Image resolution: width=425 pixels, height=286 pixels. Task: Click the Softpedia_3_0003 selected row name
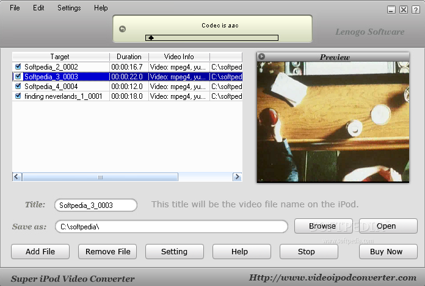[x=51, y=77]
